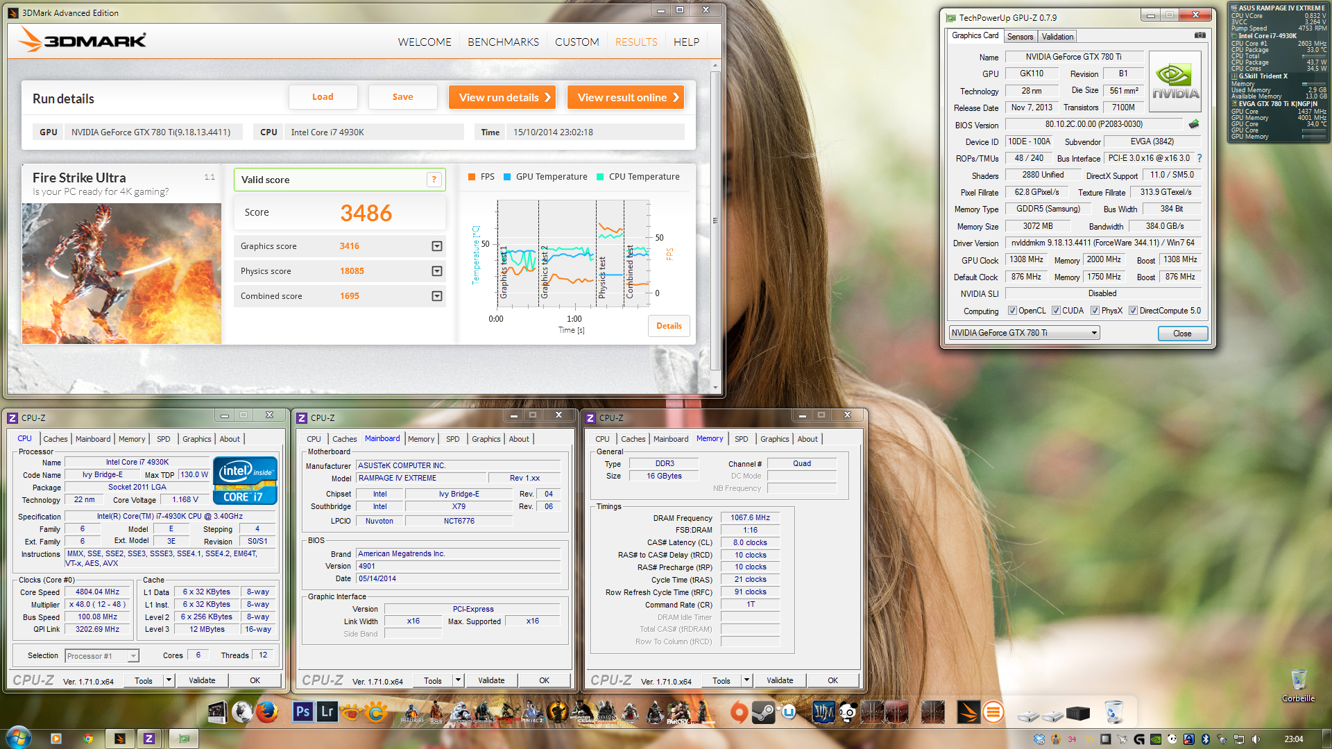Expand the Graphics score details
This screenshot has height=749, width=1332.
pos(437,246)
